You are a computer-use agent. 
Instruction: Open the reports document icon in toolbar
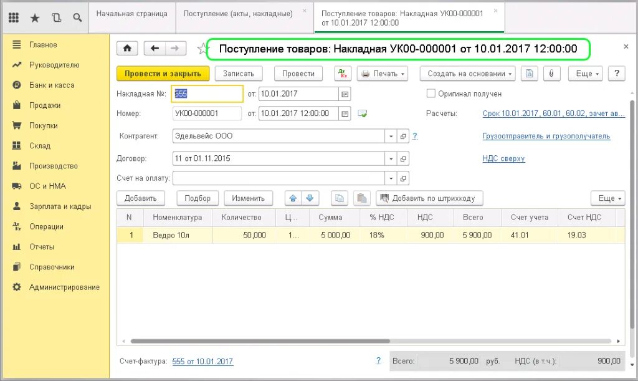coord(529,74)
